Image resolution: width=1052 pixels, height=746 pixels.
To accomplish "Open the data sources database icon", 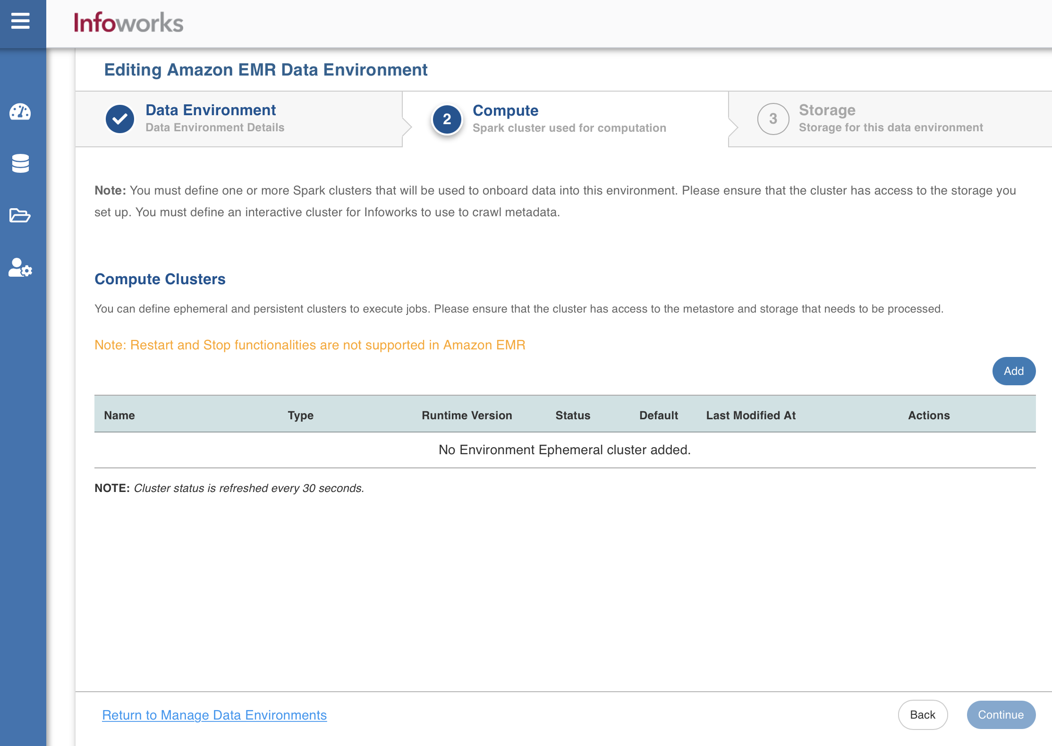I will (x=20, y=163).
